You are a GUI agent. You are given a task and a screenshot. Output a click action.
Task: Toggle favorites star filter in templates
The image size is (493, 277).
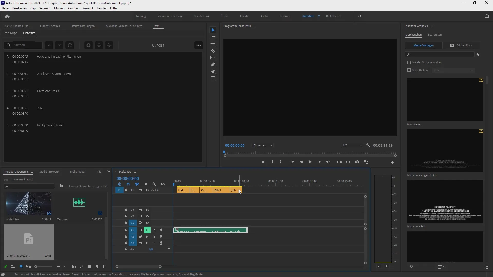478,54
